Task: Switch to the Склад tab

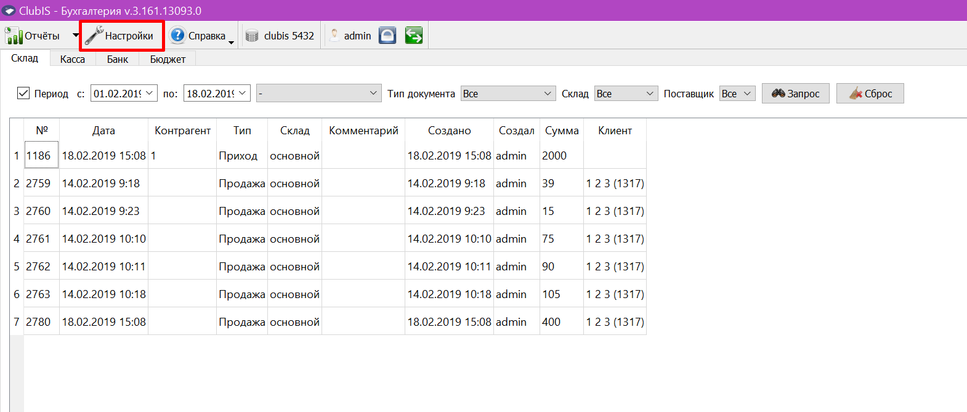Action: point(25,58)
